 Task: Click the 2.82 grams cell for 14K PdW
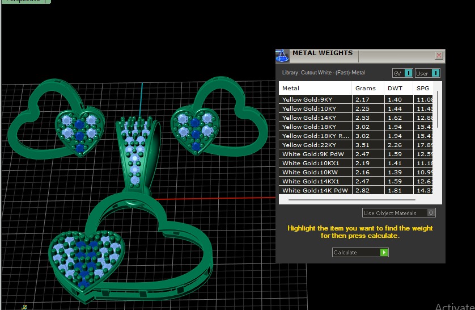(368, 190)
